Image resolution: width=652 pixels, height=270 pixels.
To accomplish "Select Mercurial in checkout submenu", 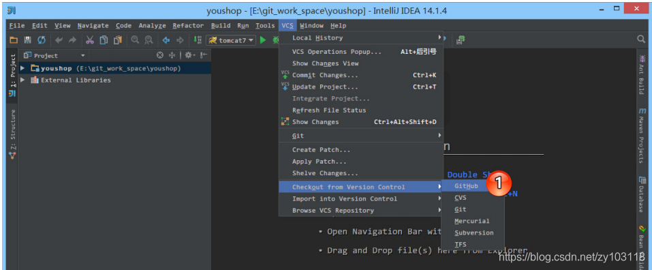I will click(x=473, y=222).
